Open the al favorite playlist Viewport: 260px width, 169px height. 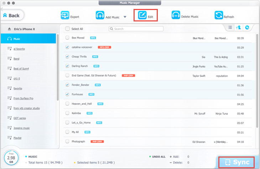(x=19, y=49)
